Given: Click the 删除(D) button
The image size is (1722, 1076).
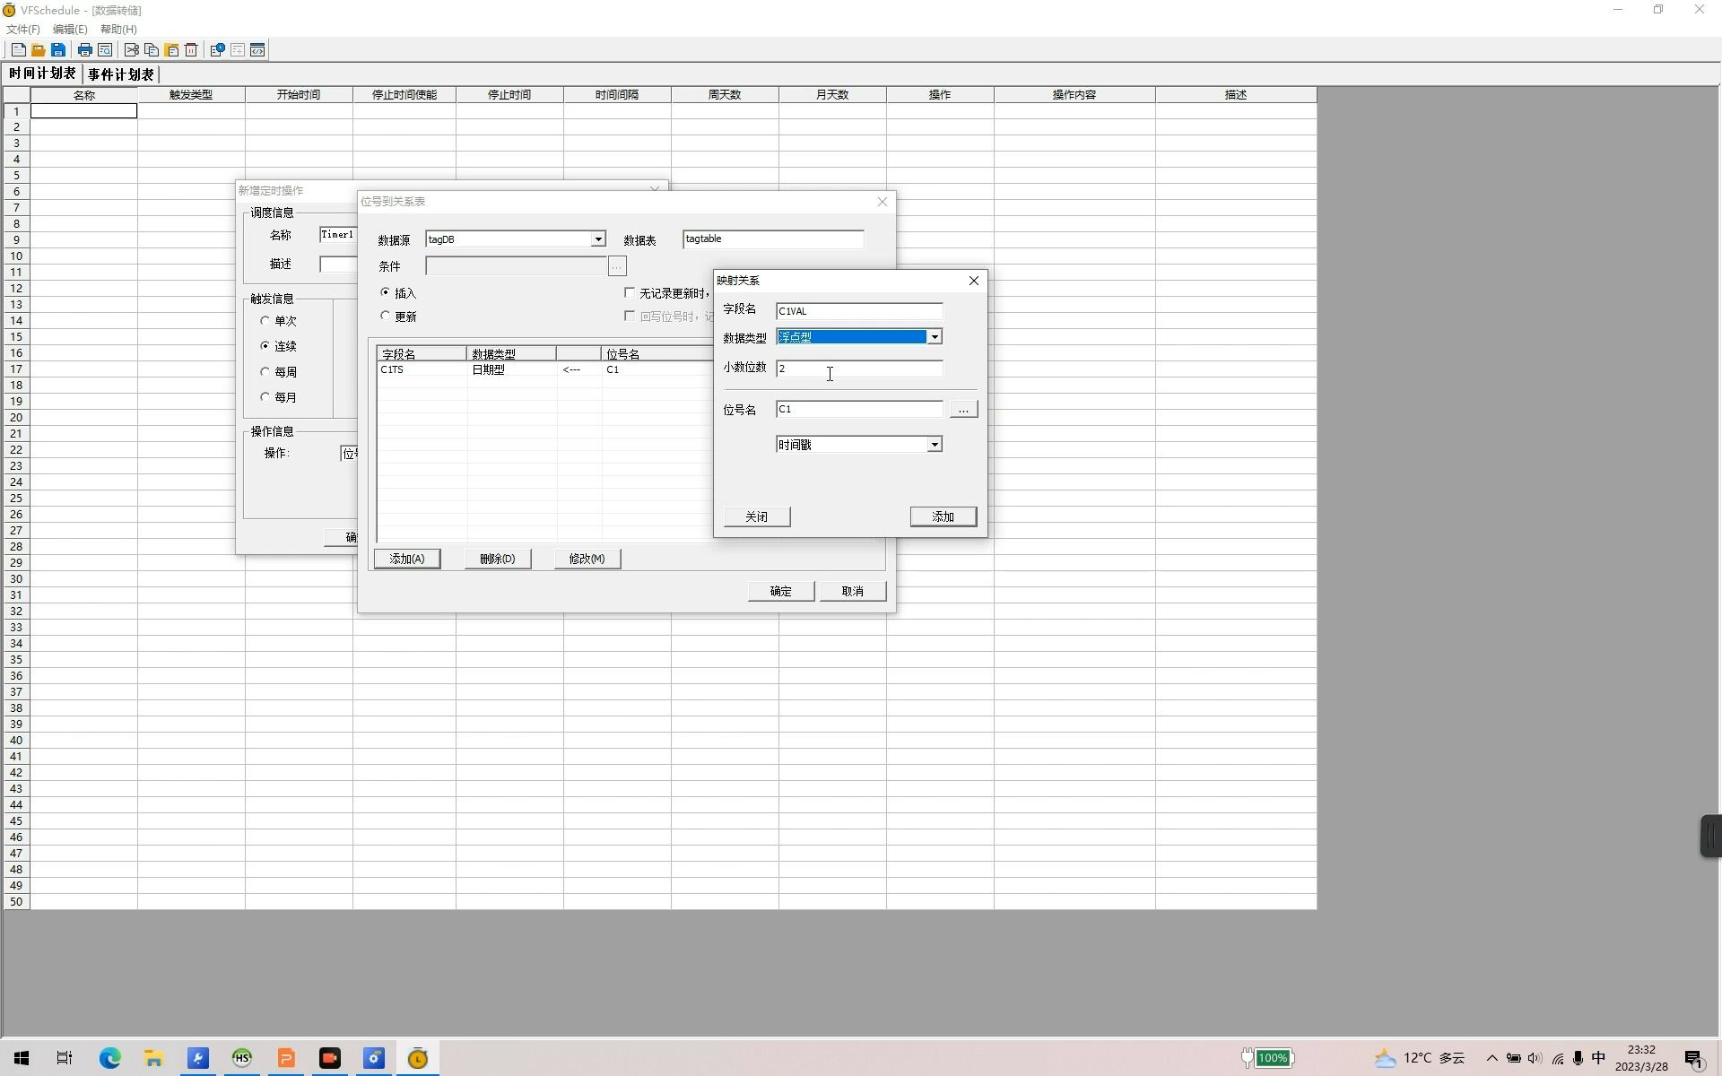Looking at the screenshot, I should [498, 559].
